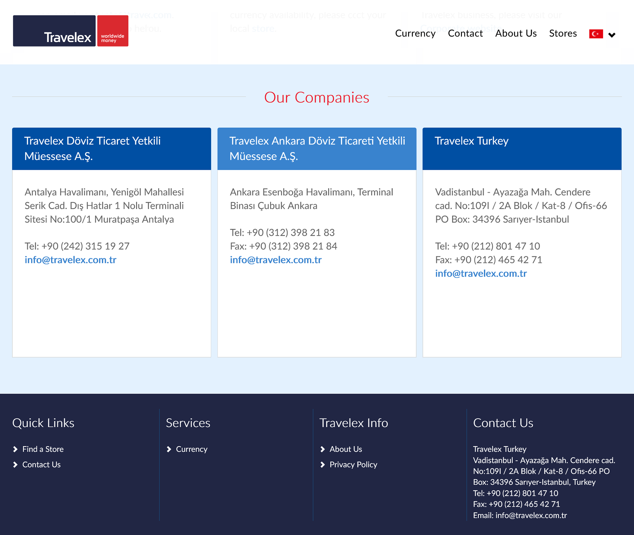Select the Travelex Turkey card header
Viewport: 634px width, 535px height.
(522, 149)
